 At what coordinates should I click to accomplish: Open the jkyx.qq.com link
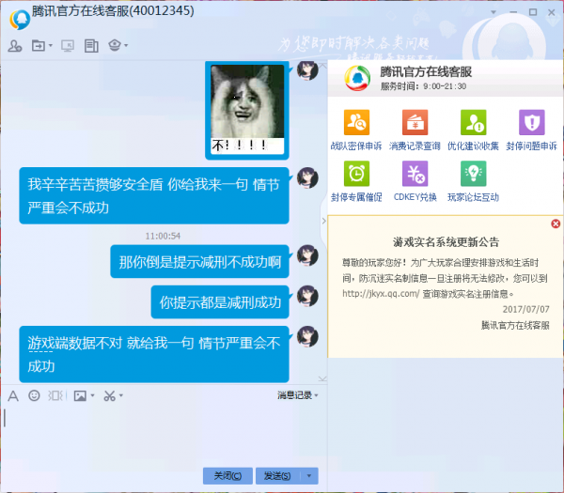pos(381,294)
